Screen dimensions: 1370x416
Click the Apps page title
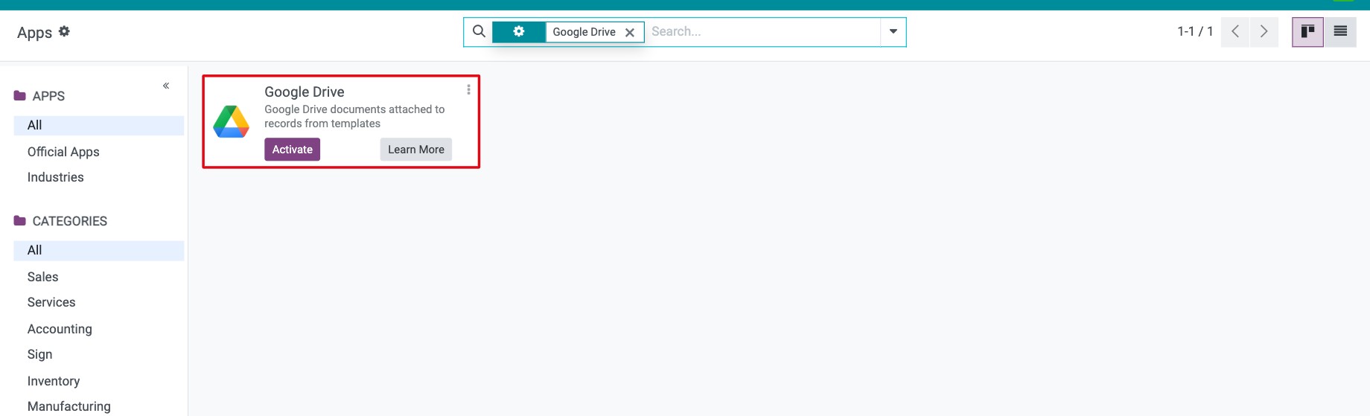coord(34,32)
